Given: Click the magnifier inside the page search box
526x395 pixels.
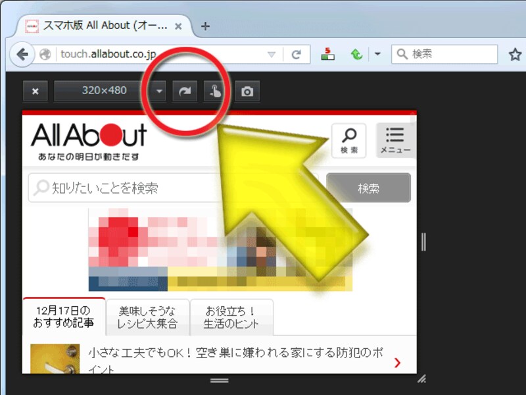Looking at the screenshot, I should click(x=40, y=188).
